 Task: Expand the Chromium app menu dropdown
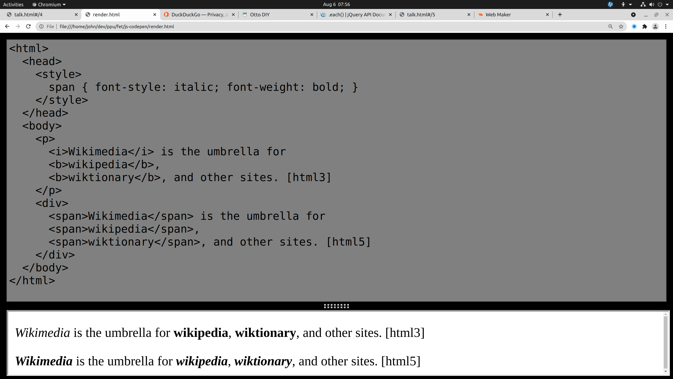49,4
